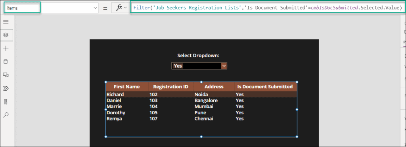Open the Tree view layers icon
The image size is (406, 147).
point(6,35)
